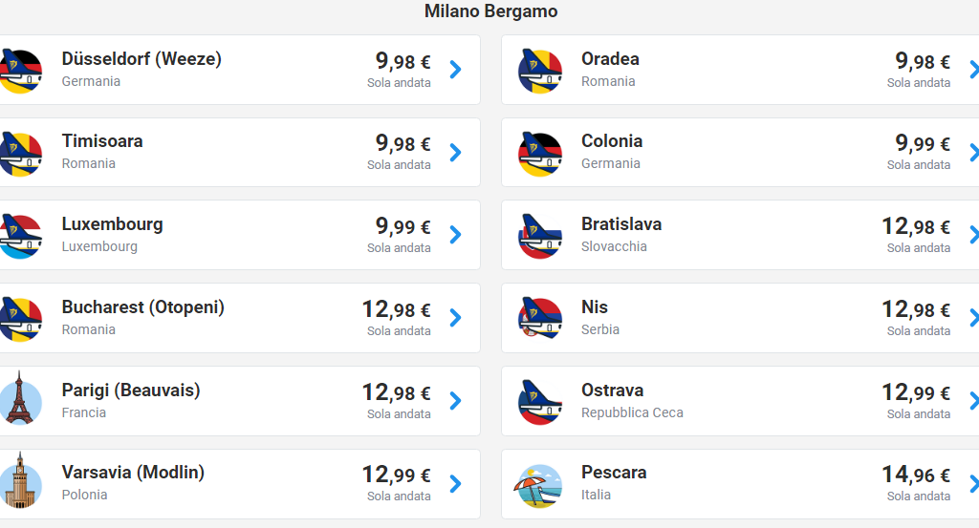This screenshot has width=979, height=528.
Task: Open the Varsavia (Modlin) chevron arrow
Action: [456, 483]
